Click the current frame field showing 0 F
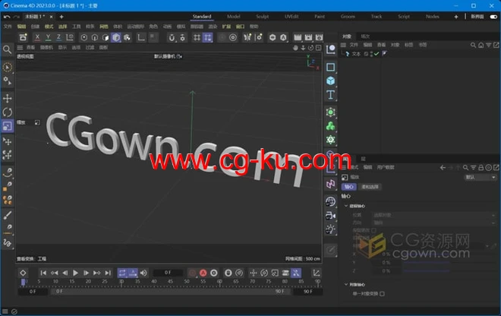501x316 pixels. click(x=168, y=273)
